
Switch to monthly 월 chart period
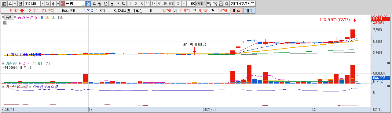(x=100, y=4)
